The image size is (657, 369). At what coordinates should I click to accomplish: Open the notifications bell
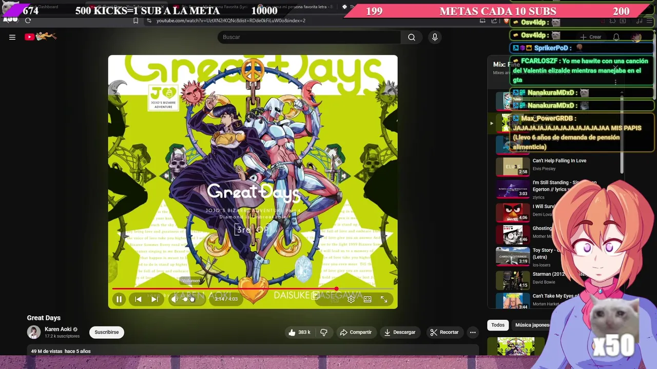click(x=616, y=37)
